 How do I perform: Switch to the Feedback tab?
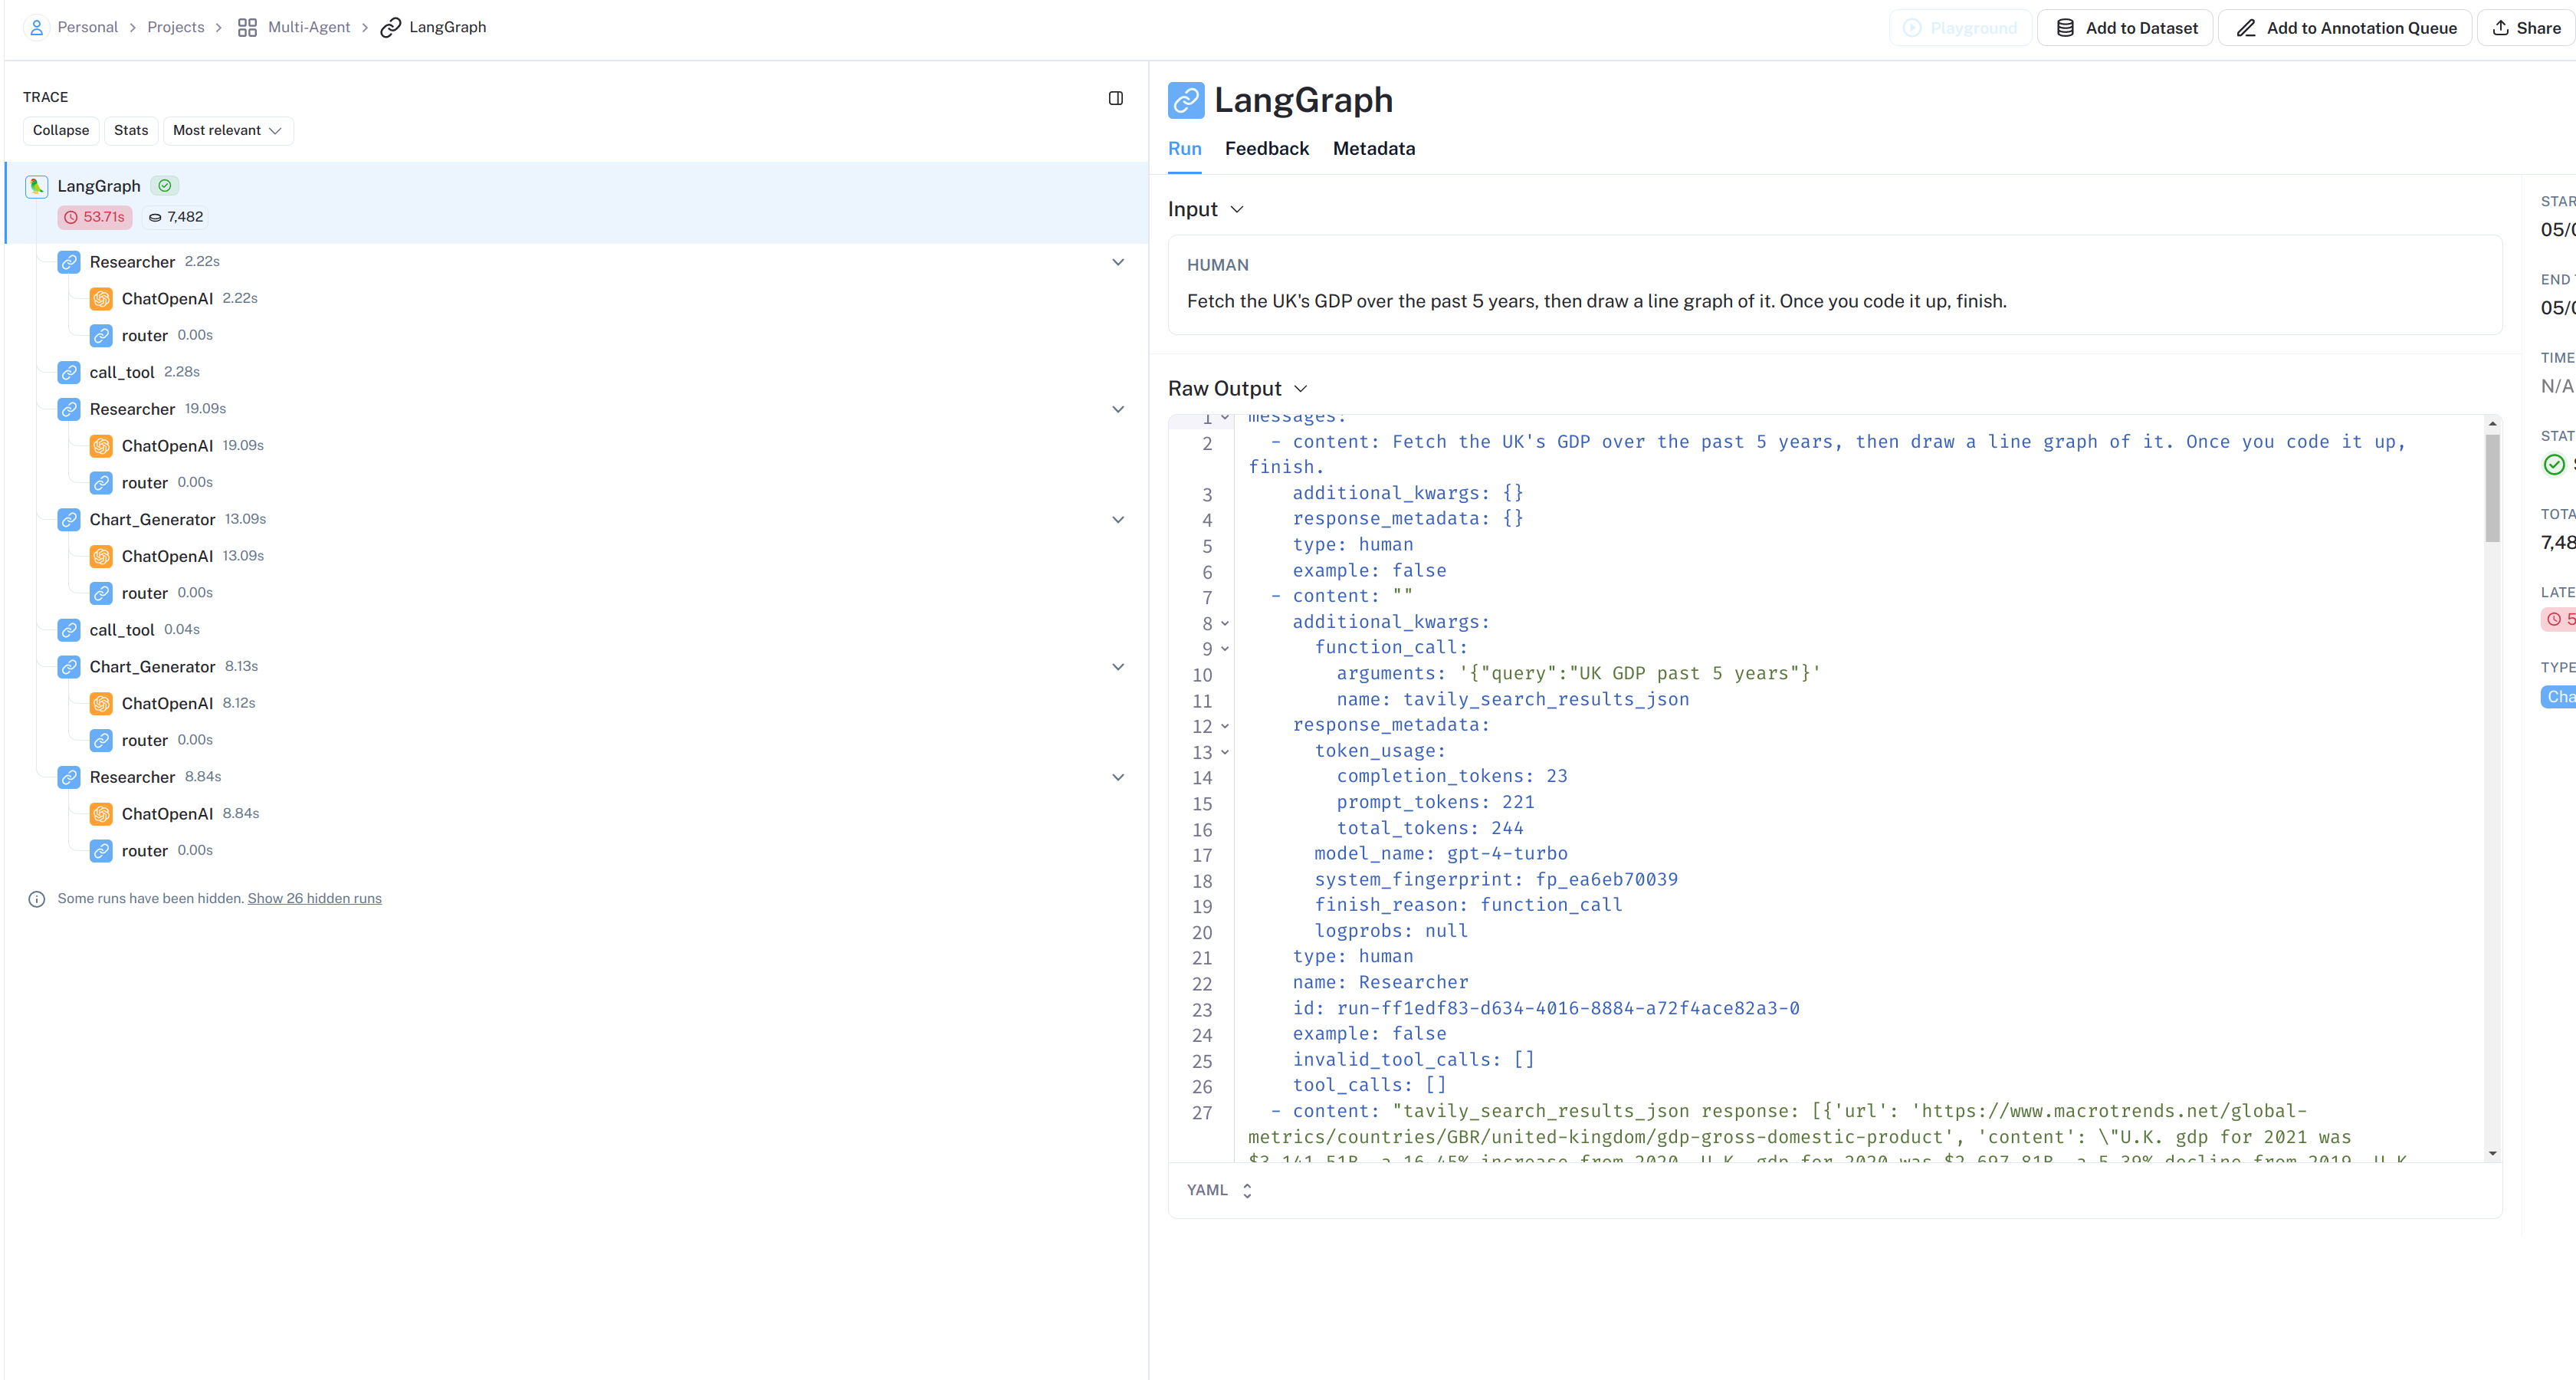[x=1266, y=149]
